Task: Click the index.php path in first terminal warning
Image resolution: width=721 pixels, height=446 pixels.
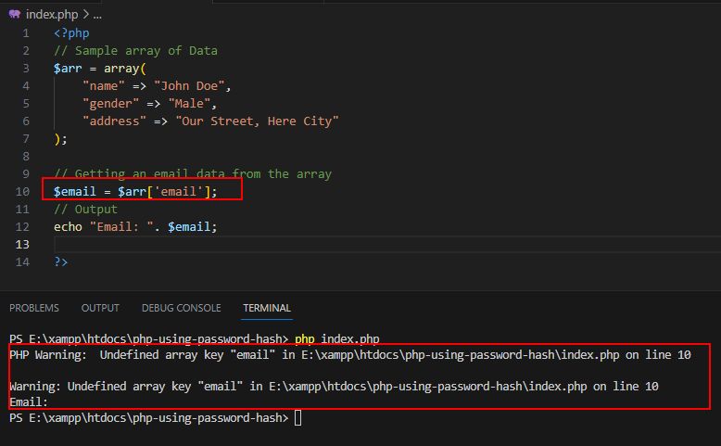Action: coord(461,355)
